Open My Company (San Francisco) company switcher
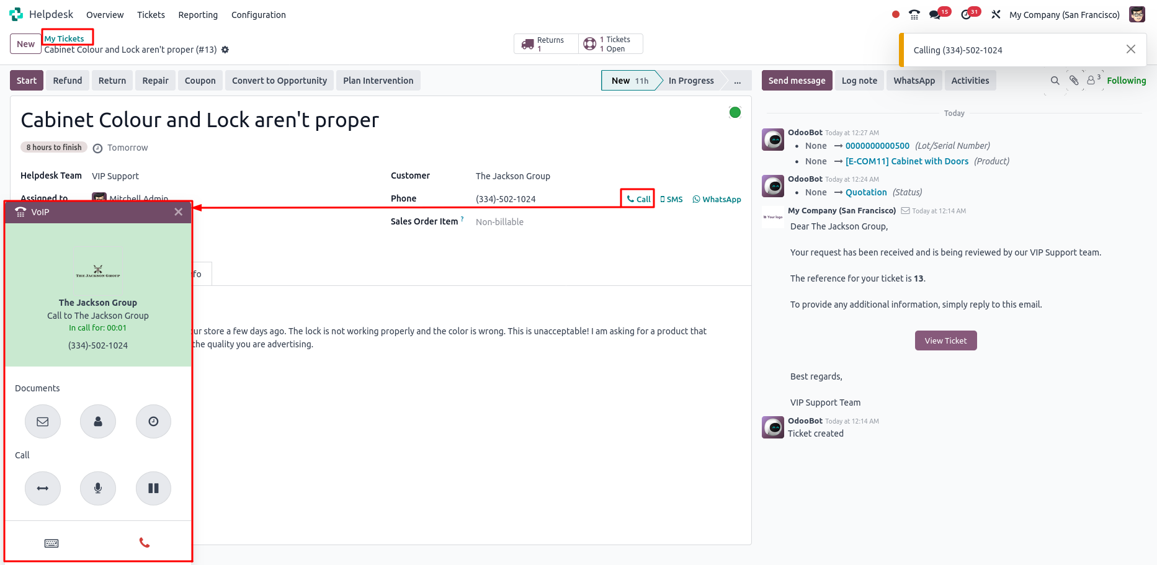Screen dimensions: 1157x565 (1064, 15)
